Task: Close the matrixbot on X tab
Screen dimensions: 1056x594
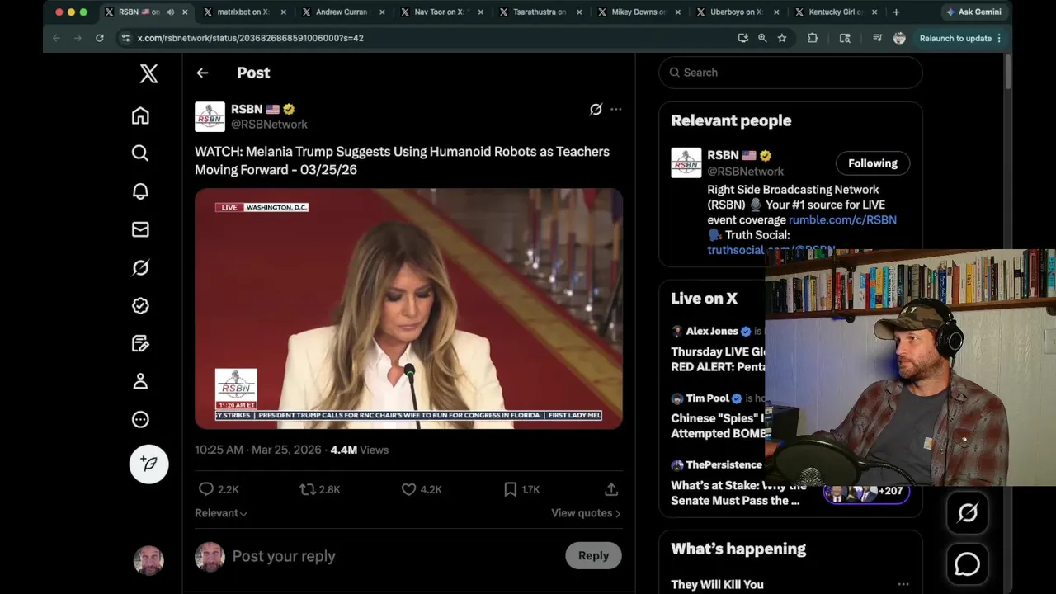Action: pyautogui.click(x=284, y=12)
